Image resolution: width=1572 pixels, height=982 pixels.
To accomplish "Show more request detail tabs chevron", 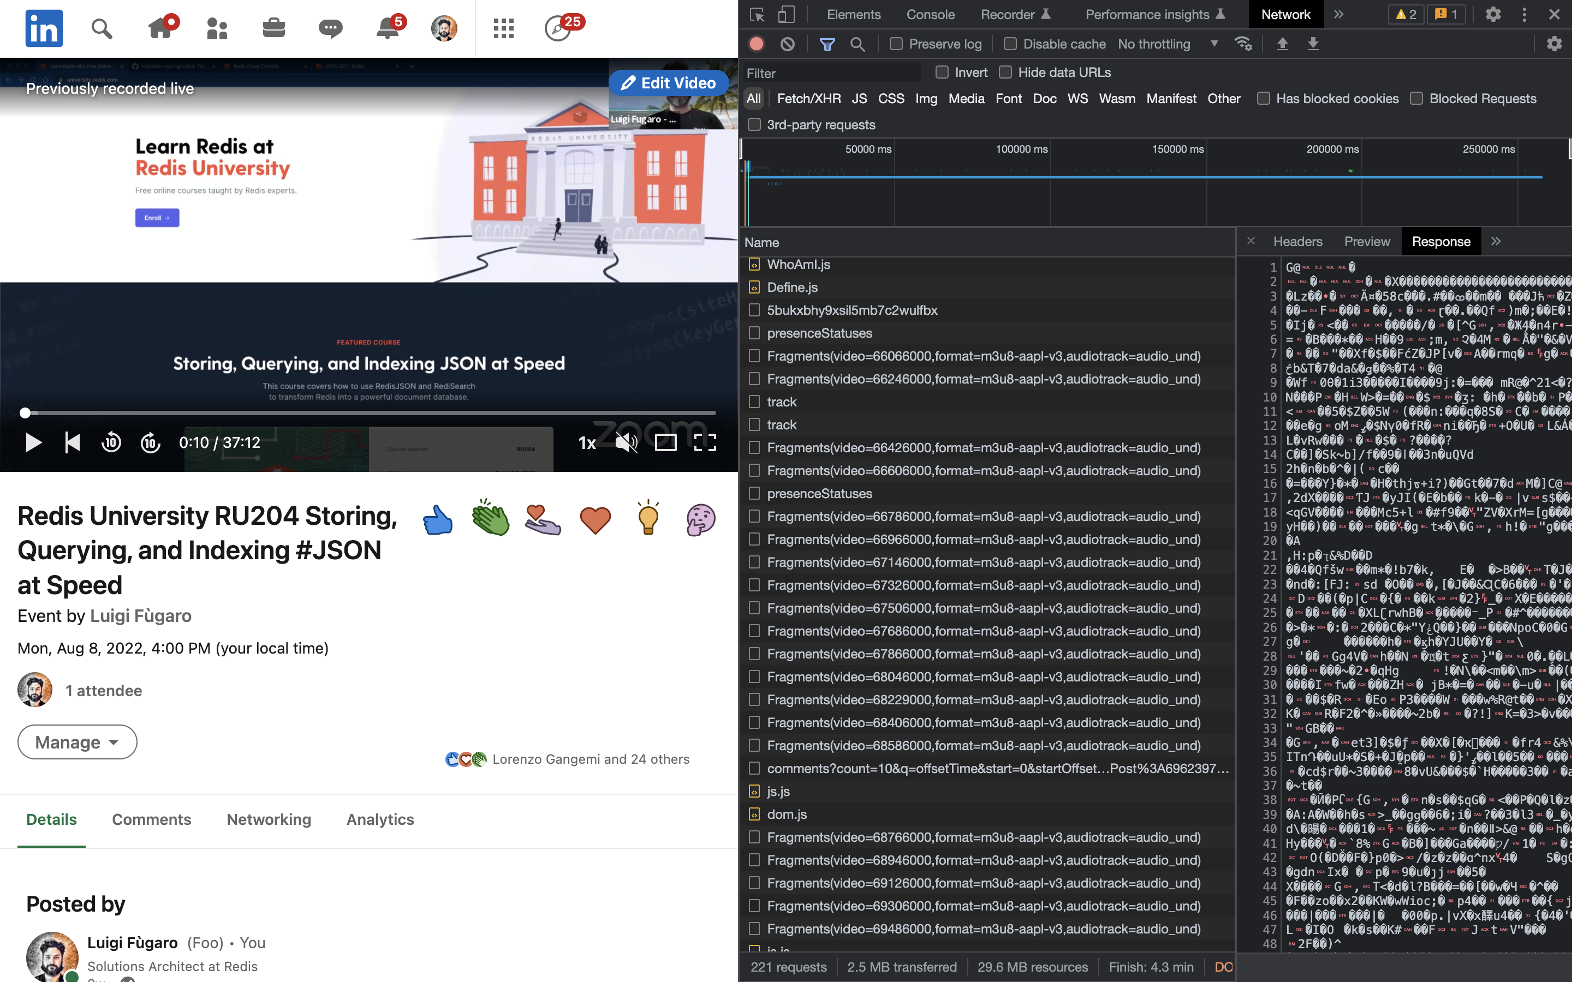I will pos(1497,242).
